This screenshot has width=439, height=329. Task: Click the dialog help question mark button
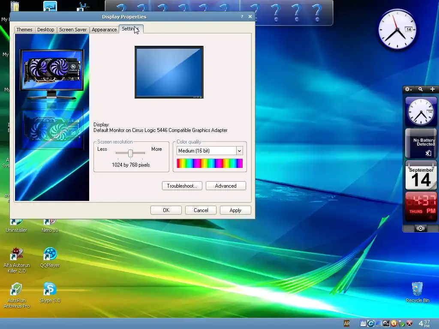point(242,17)
